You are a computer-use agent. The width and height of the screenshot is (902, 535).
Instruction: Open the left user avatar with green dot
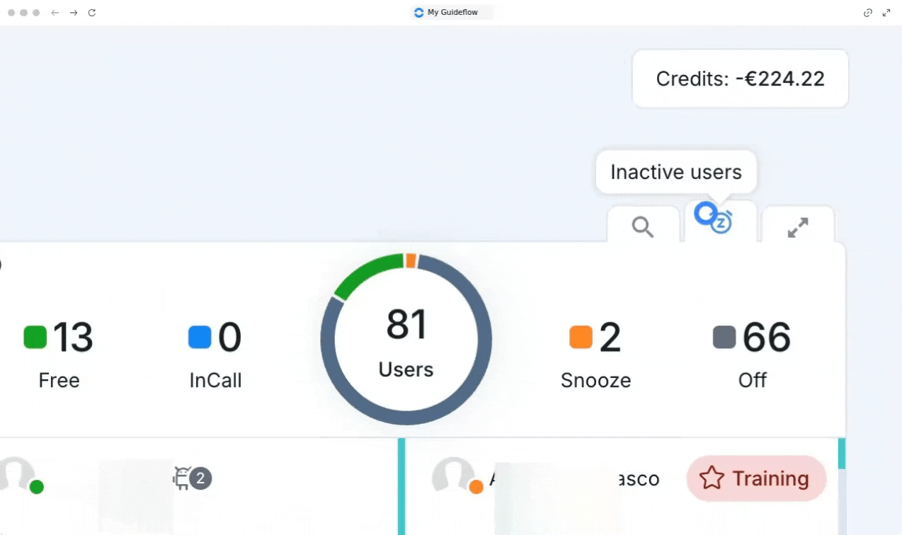pyautogui.click(x=17, y=476)
